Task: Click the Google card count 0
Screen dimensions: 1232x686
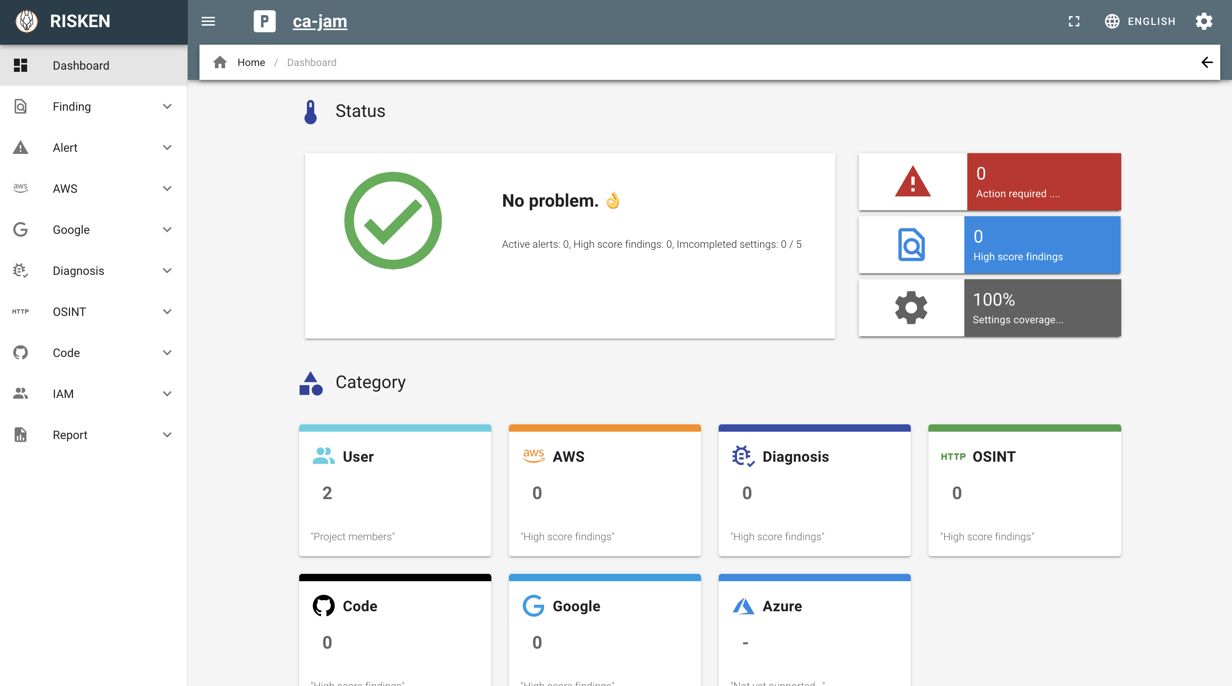Action: click(x=537, y=642)
